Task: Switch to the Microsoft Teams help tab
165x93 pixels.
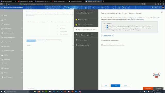Action: tap(8, 1)
